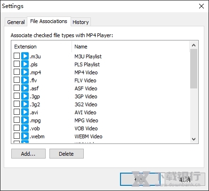Toggle the .mpg checkbox
Viewport: 209px width, 191px height.
[x=16, y=120]
